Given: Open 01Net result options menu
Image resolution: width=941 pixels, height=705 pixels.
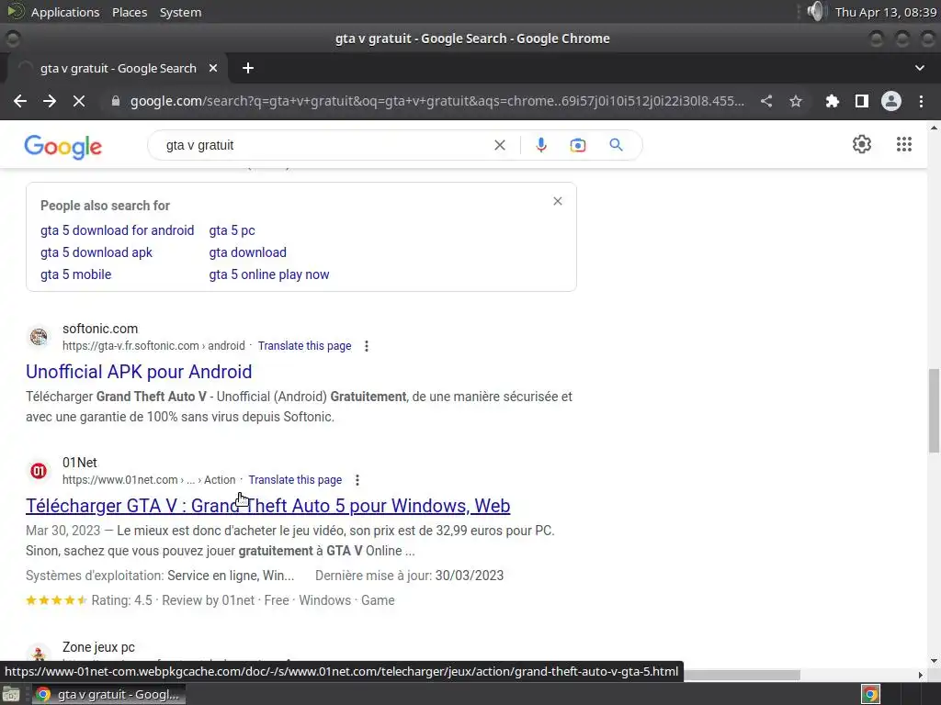Looking at the screenshot, I should pos(357,479).
